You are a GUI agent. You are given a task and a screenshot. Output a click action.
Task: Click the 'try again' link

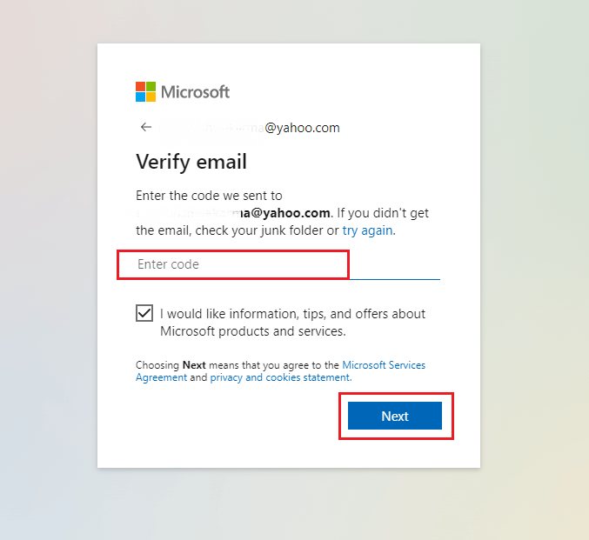367,230
